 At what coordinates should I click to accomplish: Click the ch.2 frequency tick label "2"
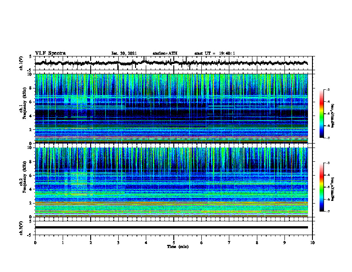[32, 203]
